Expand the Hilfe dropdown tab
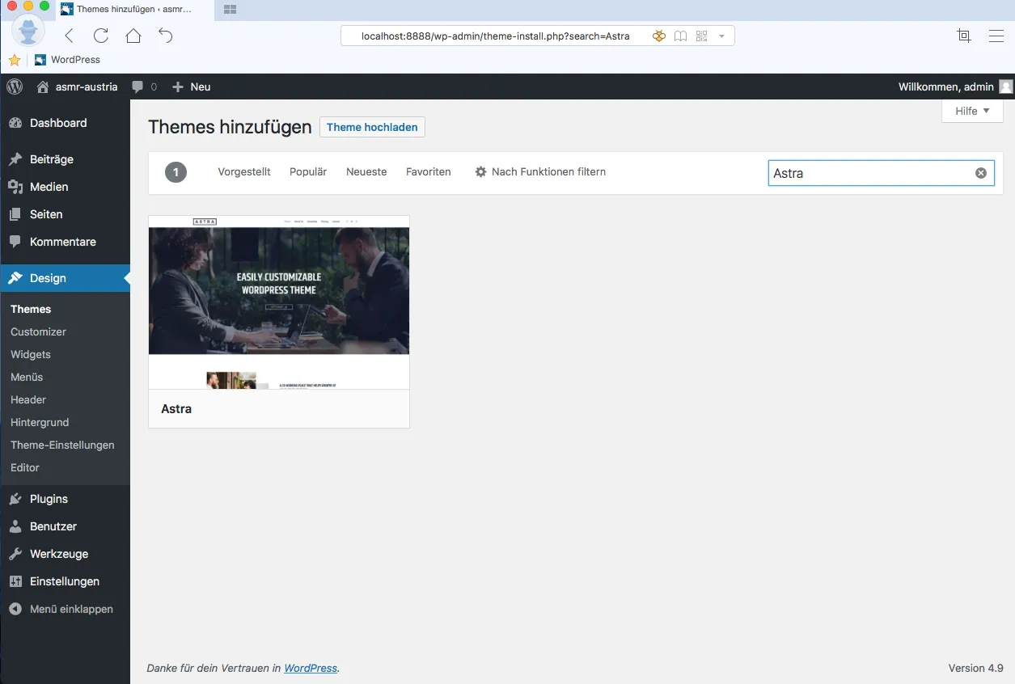The image size is (1015, 684). tap(972, 111)
